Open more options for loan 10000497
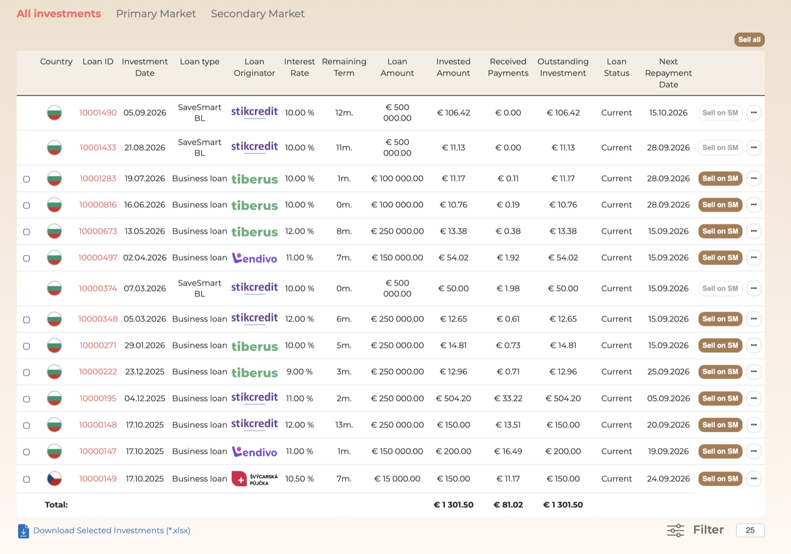The width and height of the screenshot is (791, 554). point(753,258)
